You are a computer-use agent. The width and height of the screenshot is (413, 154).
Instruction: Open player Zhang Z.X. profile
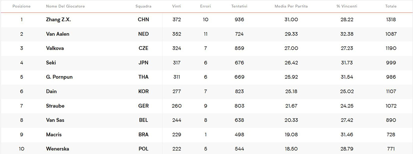click(59, 19)
